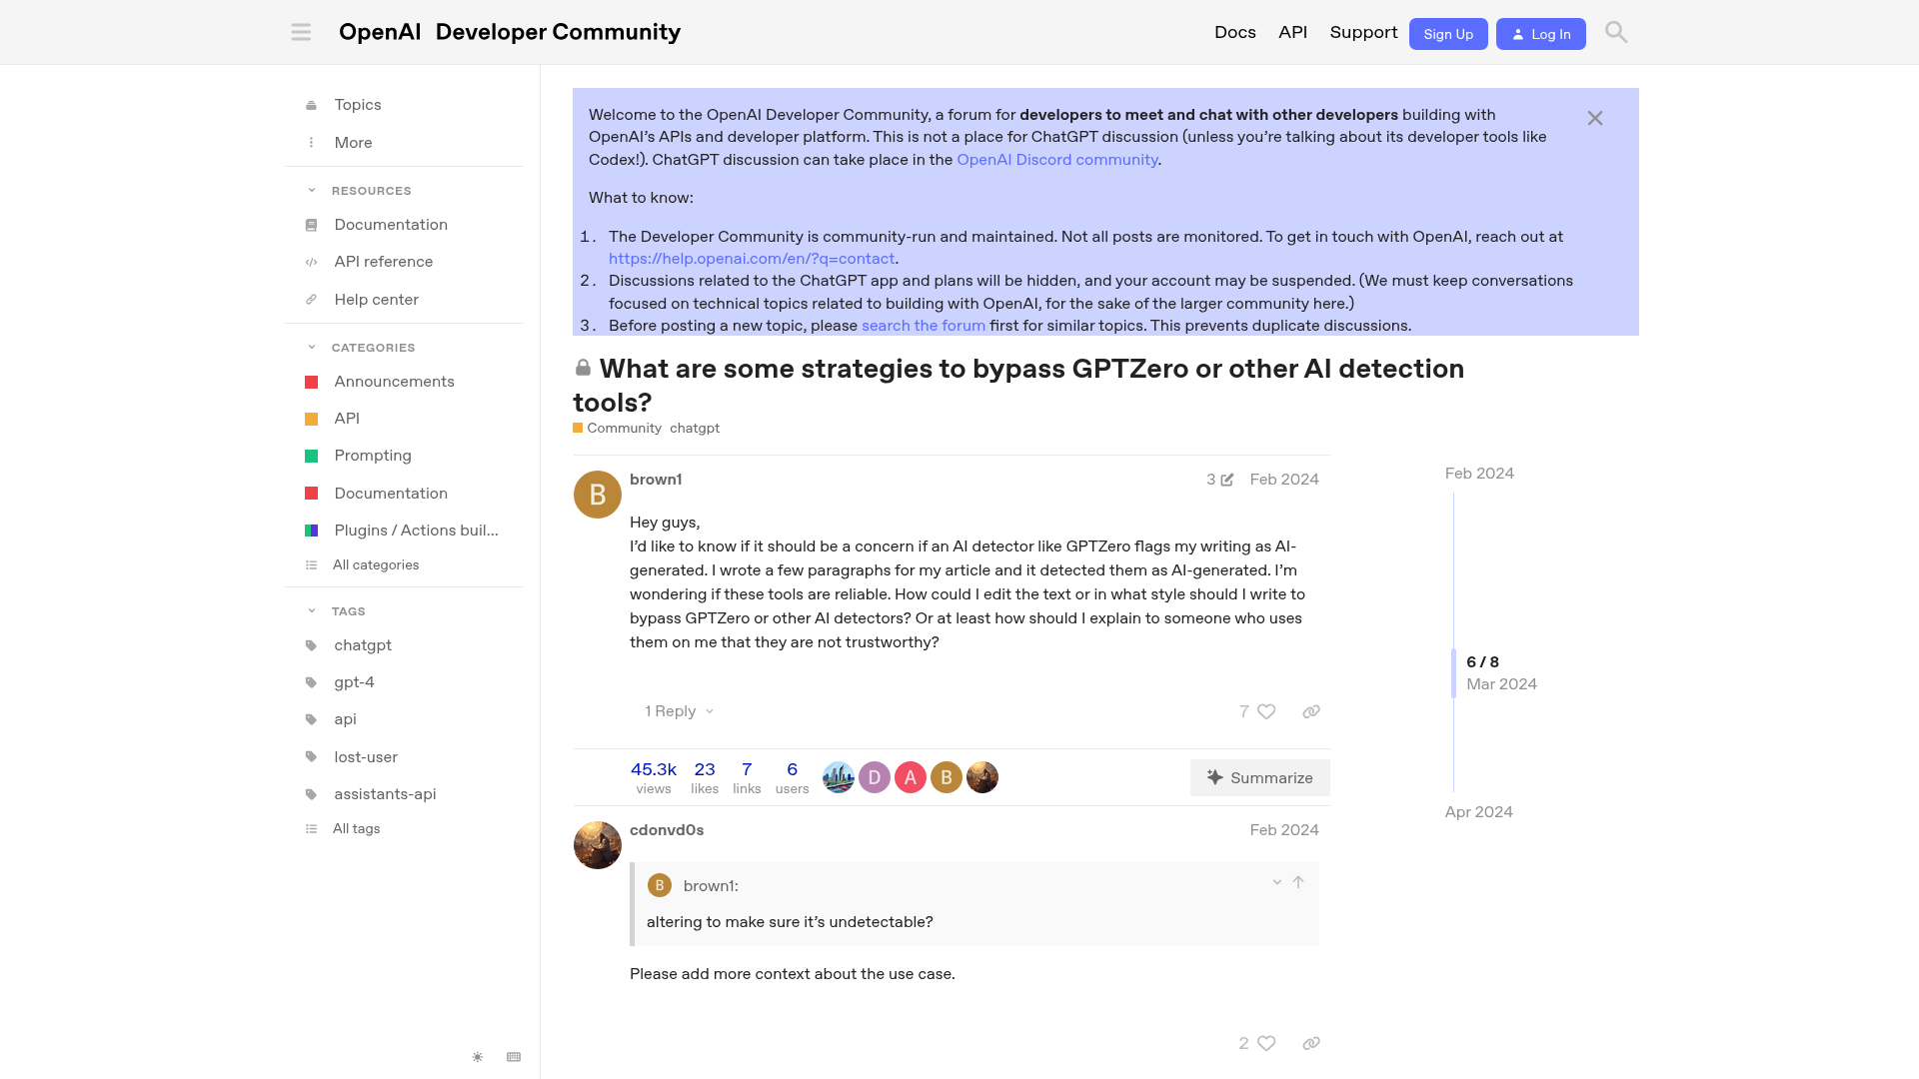
Task: Go to OpenAI Developer Community home
Action: click(x=510, y=32)
